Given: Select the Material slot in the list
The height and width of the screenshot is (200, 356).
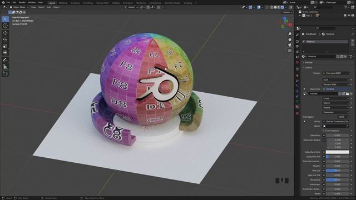Looking at the screenshot, I should pyautogui.click(x=325, y=42).
